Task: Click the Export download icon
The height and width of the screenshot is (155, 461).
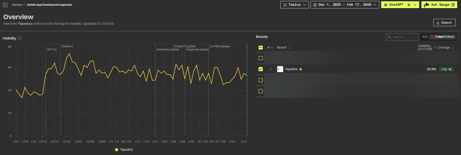Action: coord(438,23)
